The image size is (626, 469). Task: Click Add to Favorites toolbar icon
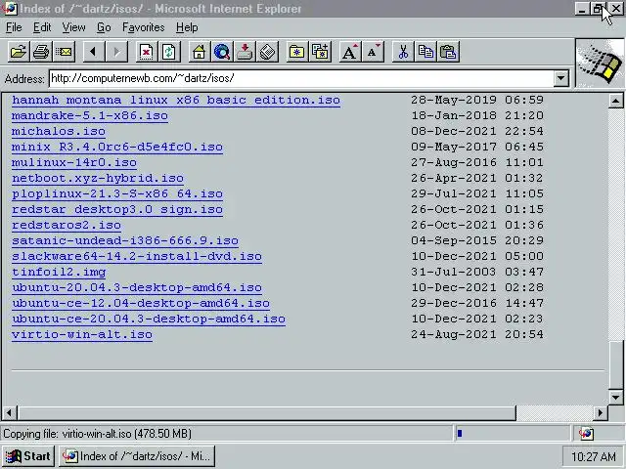click(320, 52)
